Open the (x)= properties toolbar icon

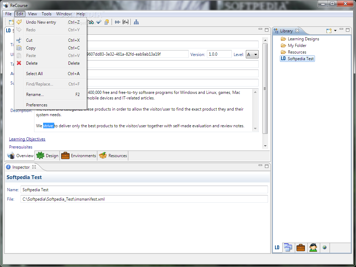click(x=118, y=22)
